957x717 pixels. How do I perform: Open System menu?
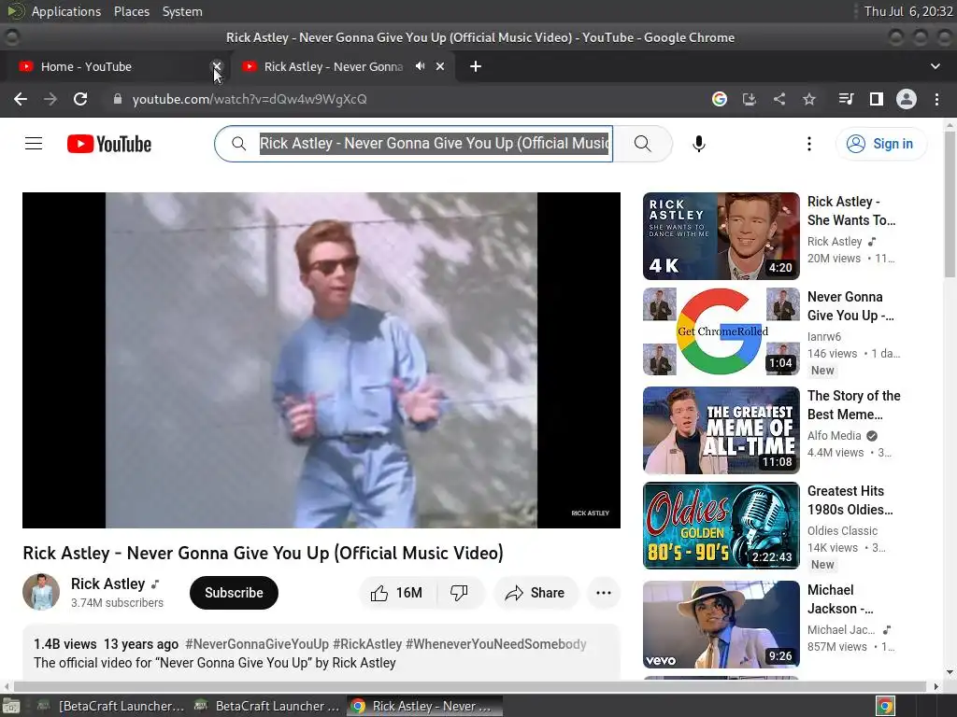pyautogui.click(x=182, y=11)
